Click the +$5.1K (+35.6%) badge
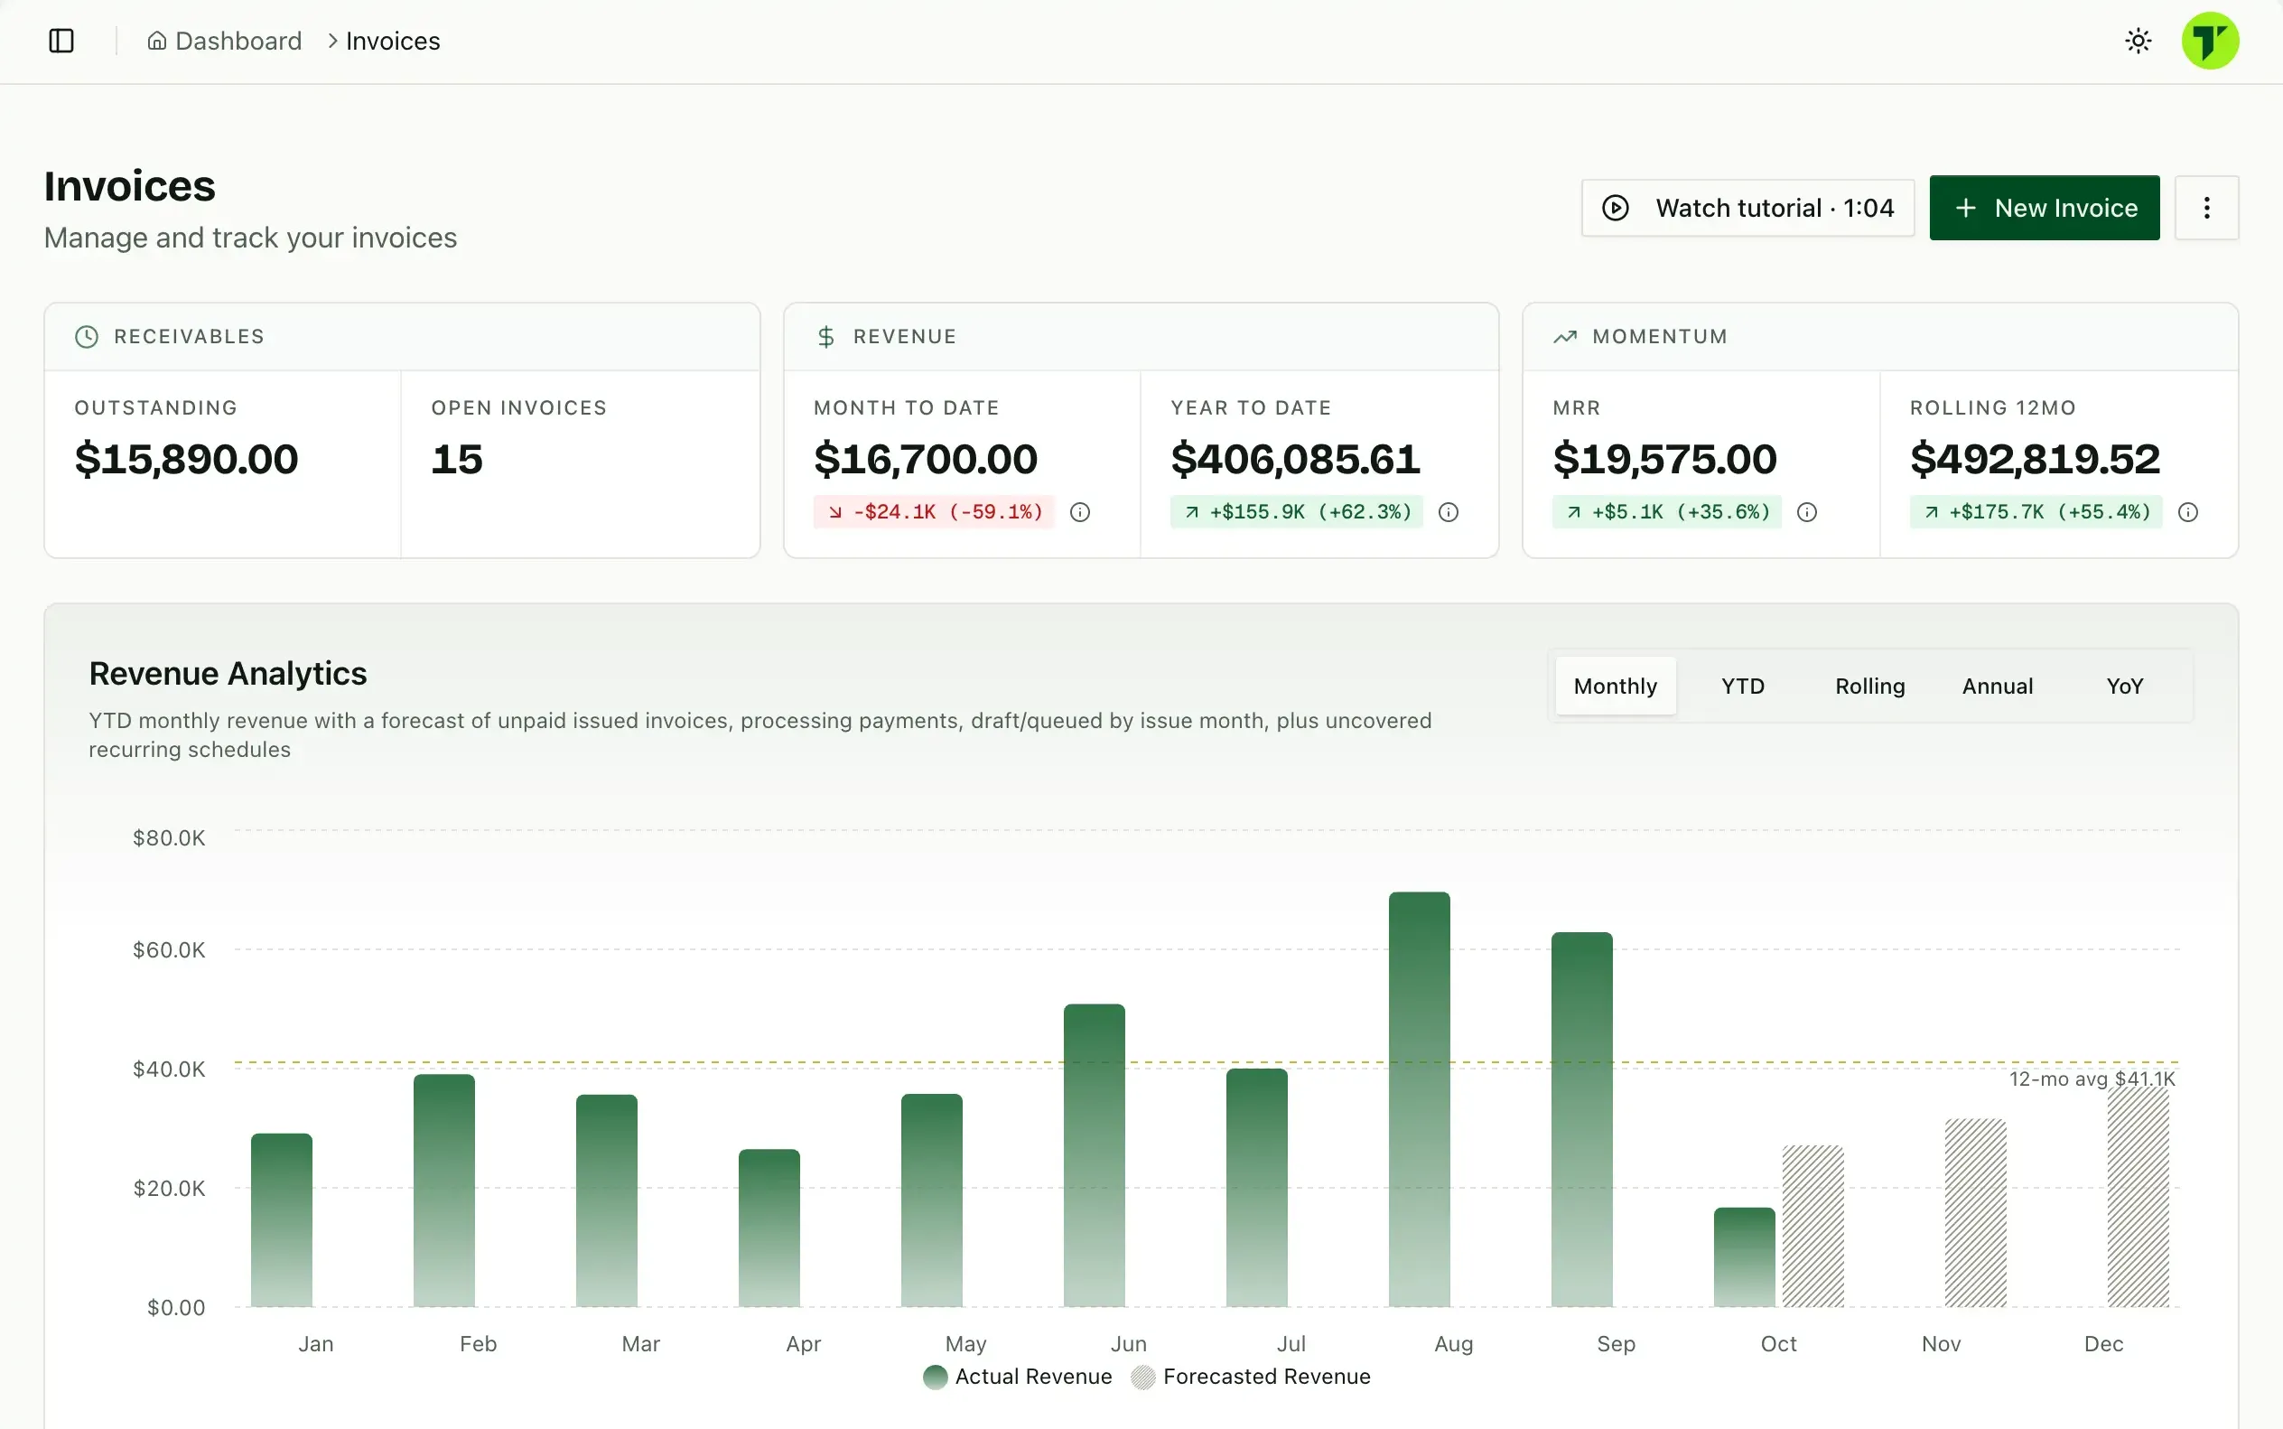Screen dimensions: 2283x1429 [x=1667, y=512]
